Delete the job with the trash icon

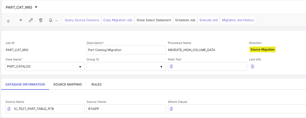[40, 20]
